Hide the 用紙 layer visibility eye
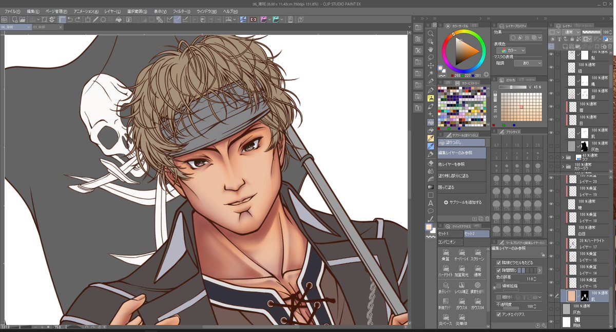This screenshot has width=616, height=332. point(551,321)
